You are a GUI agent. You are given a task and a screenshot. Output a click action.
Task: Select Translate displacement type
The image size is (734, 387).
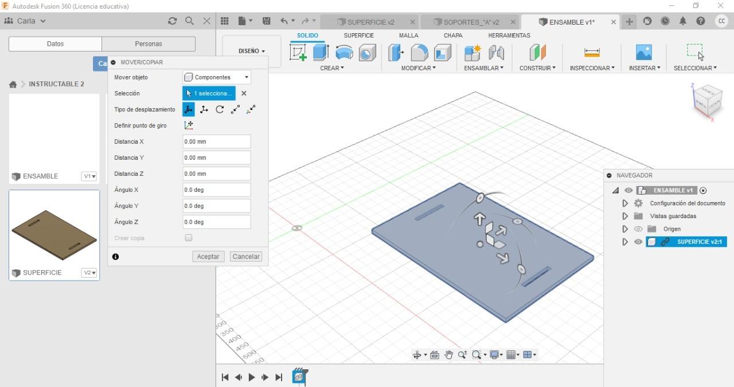204,109
